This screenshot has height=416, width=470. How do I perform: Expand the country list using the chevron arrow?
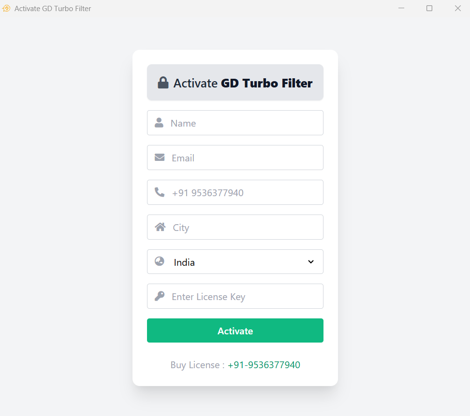tap(311, 262)
